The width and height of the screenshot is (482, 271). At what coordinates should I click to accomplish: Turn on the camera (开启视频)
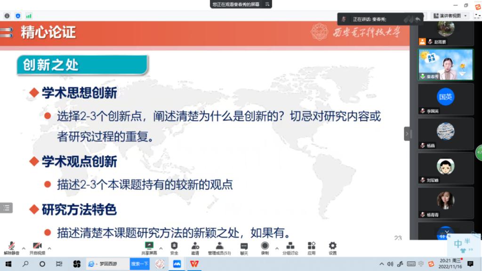pos(37,247)
